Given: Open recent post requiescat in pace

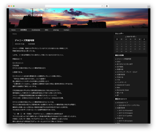Looking at the screenshot, I should (x=123, y=85).
